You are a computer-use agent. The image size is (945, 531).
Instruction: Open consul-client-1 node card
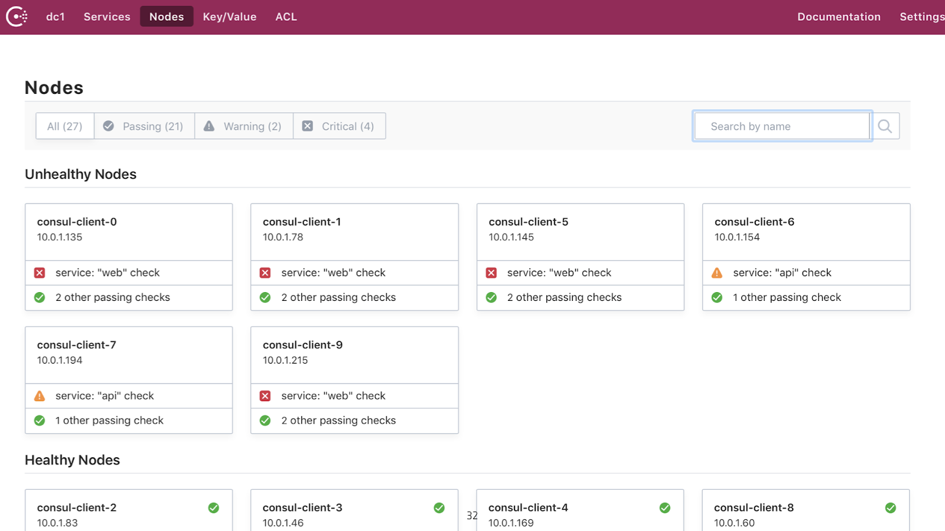tap(302, 222)
